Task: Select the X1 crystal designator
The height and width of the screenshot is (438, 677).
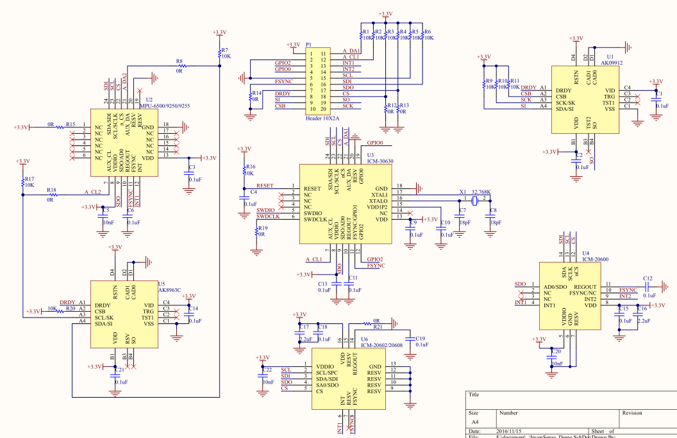Action: 463,192
